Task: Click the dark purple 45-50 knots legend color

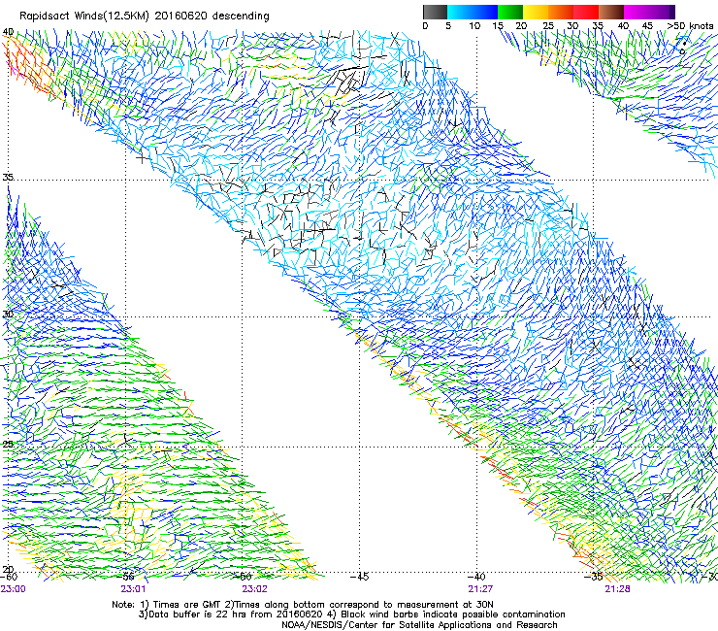Action: pos(662,12)
